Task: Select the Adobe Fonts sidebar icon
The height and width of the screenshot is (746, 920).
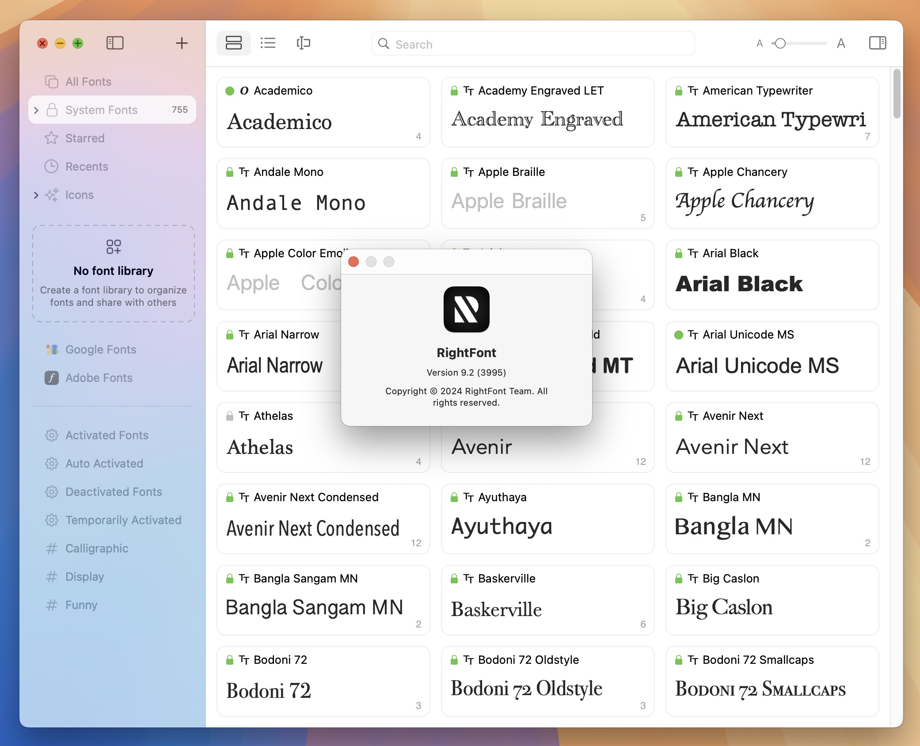Action: coord(52,377)
